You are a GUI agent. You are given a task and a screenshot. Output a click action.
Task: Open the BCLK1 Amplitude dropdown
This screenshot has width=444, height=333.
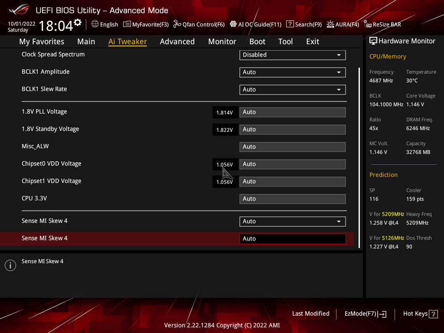click(x=292, y=72)
